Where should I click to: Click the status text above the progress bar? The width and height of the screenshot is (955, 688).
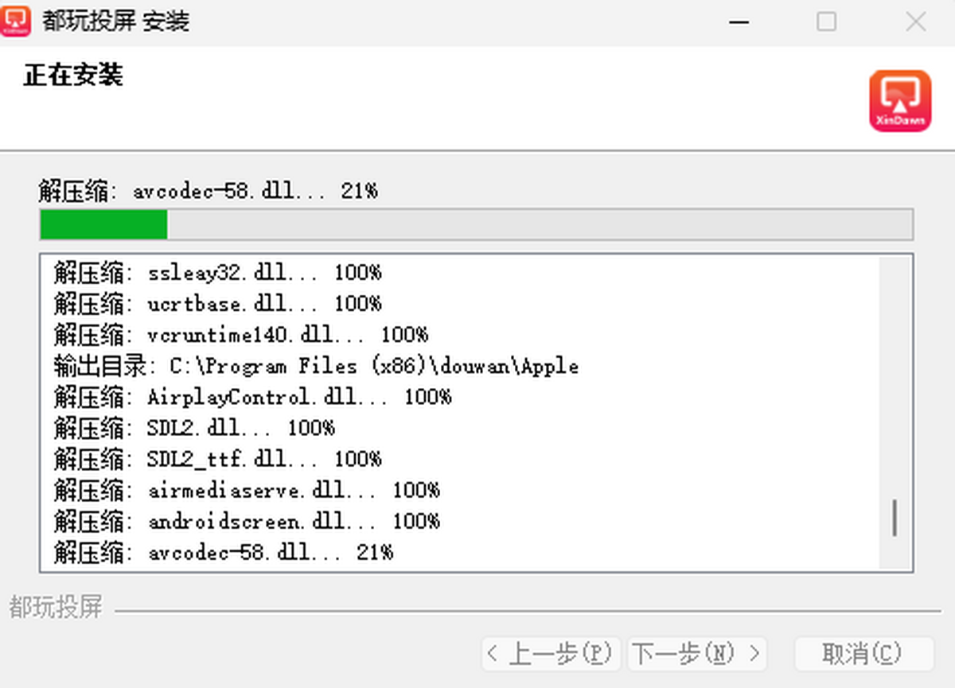208,191
